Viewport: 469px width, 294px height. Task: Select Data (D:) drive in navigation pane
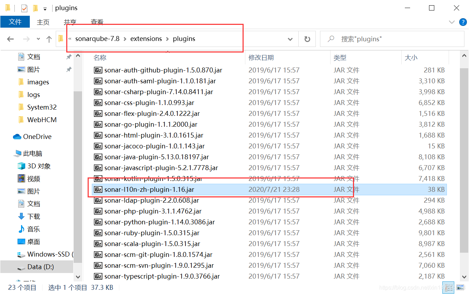41,267
